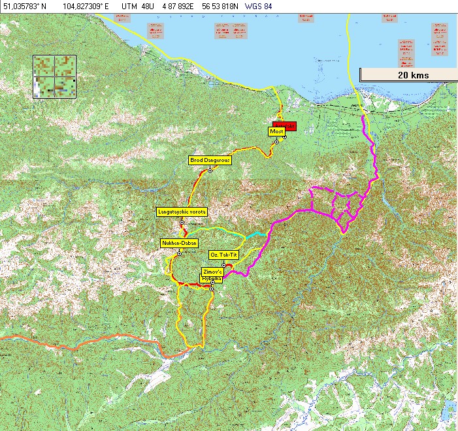Select the Oz. Tak-Tit waypoint label

[223, 254]
